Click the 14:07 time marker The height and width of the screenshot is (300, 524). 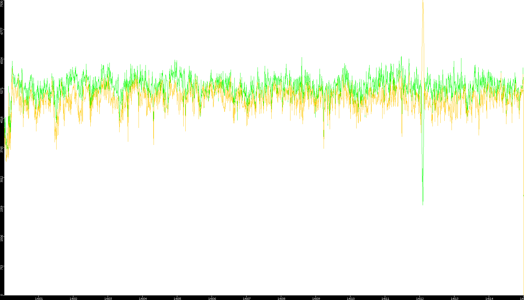coord(247,298)
